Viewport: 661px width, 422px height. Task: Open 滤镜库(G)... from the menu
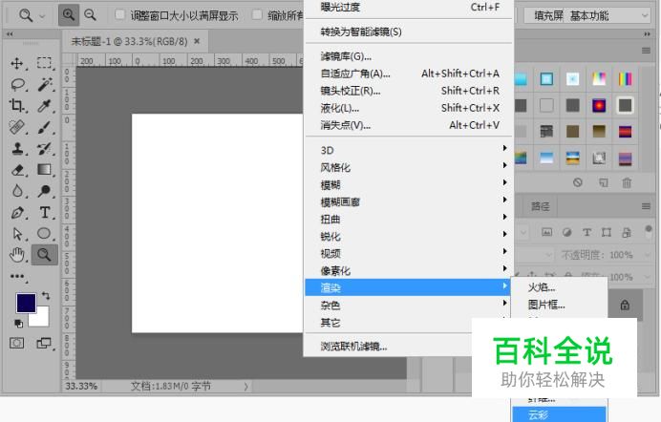click(x=408, y=56)
